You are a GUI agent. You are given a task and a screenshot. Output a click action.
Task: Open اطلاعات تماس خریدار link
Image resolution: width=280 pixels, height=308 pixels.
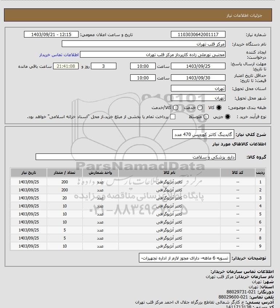[59, 55]
